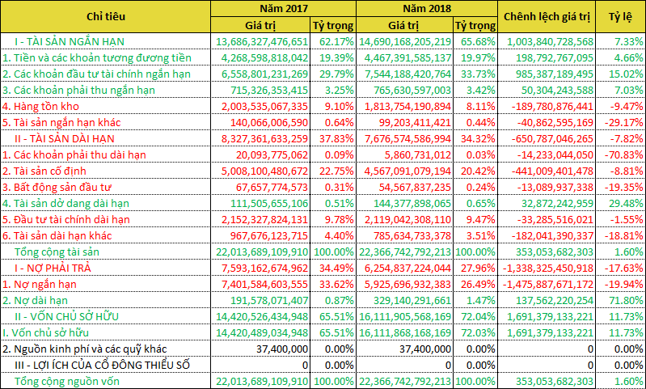
Task: Click the 'Tổng cộng tài sản' label
Action: coord(57,252)
